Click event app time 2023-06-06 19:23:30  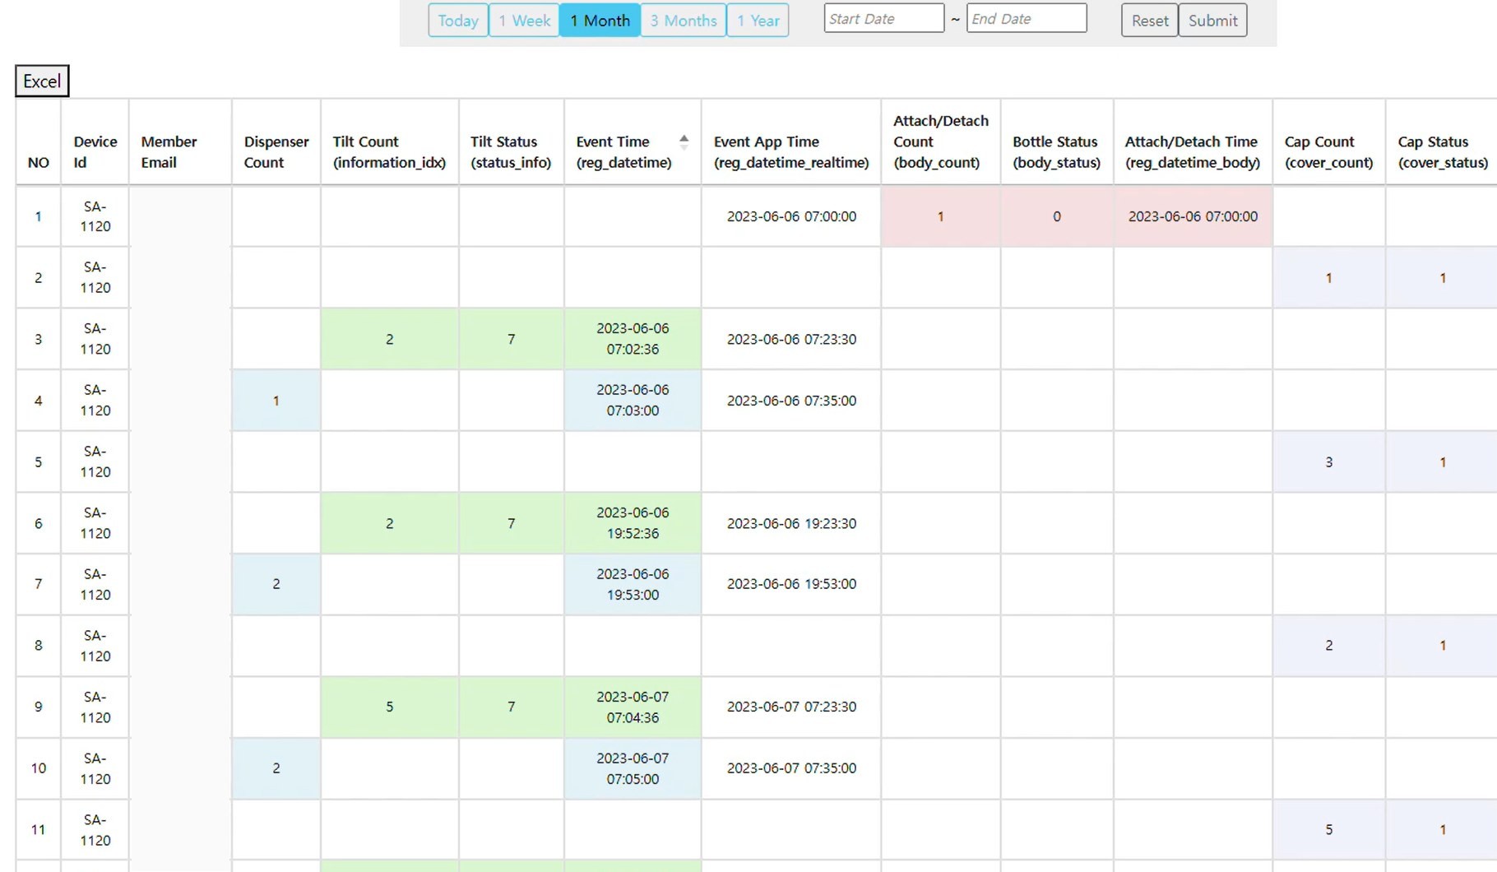click(791, 523)
